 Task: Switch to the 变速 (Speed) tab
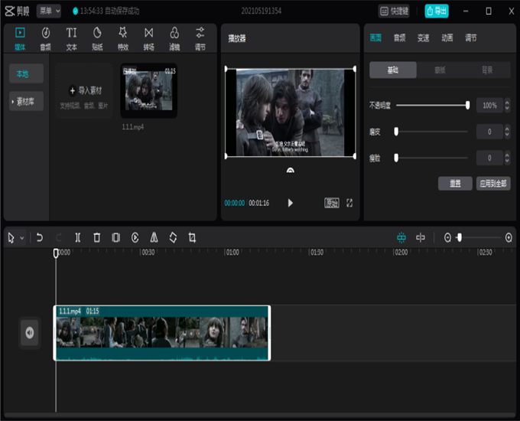423,38
